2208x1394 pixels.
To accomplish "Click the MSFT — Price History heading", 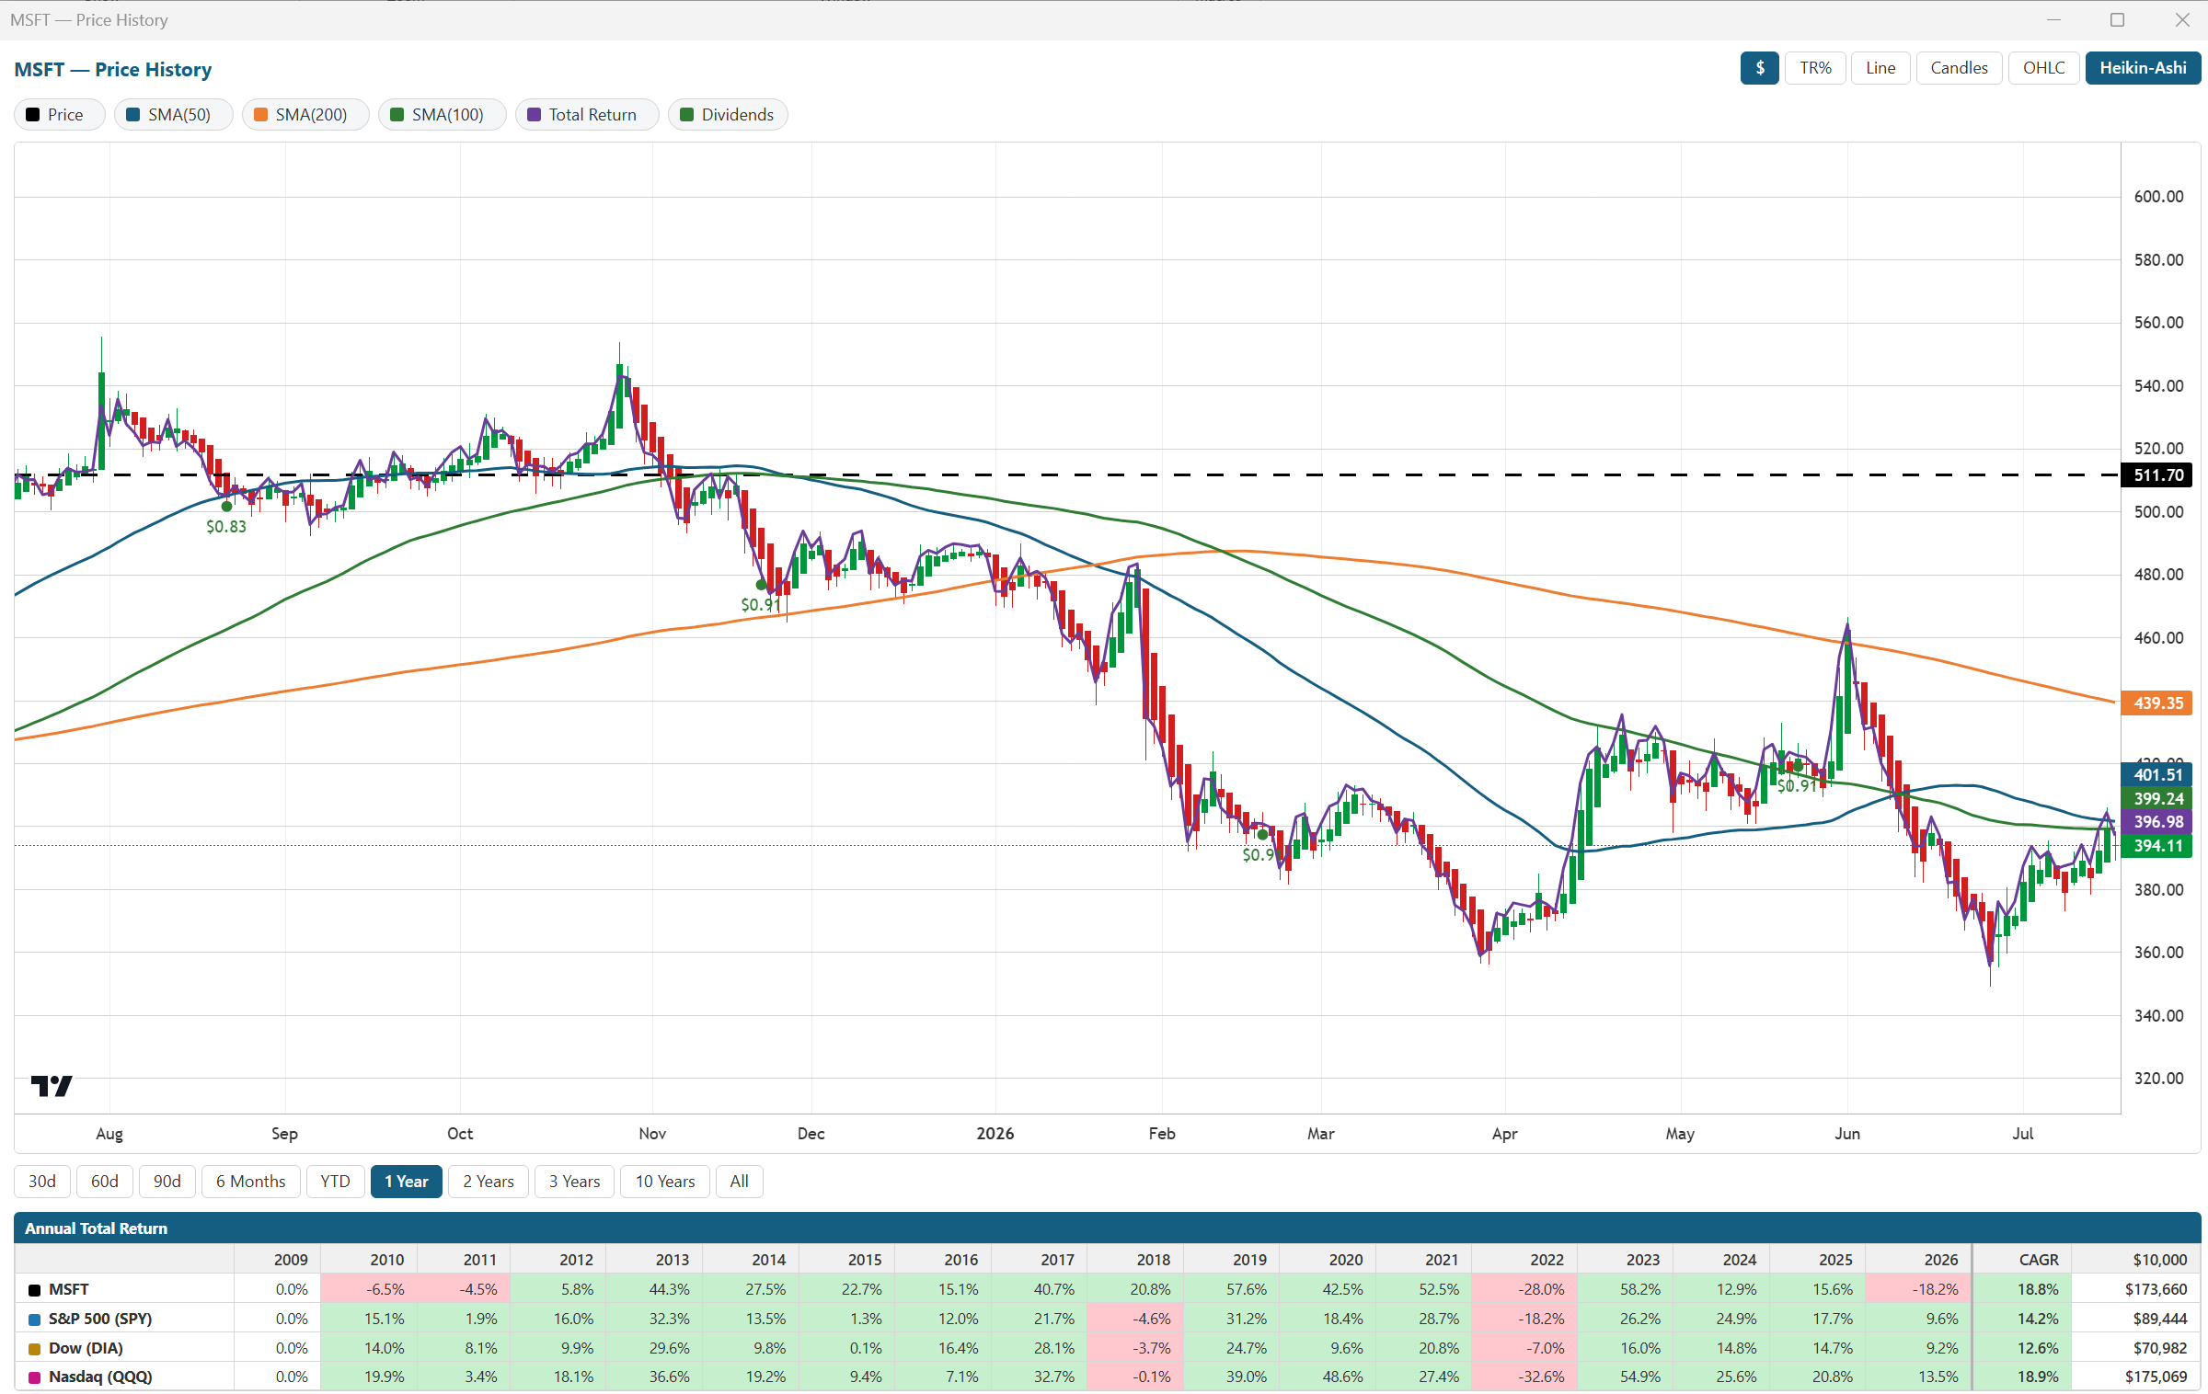I will (113, 70).
